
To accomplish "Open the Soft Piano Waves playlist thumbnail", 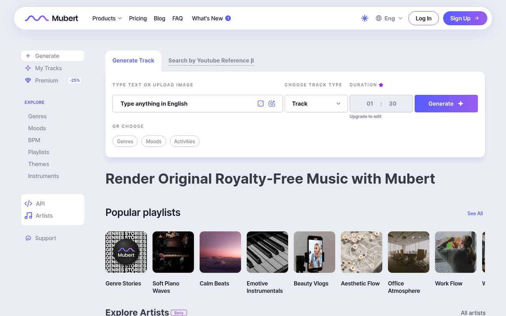I will 173,252.
